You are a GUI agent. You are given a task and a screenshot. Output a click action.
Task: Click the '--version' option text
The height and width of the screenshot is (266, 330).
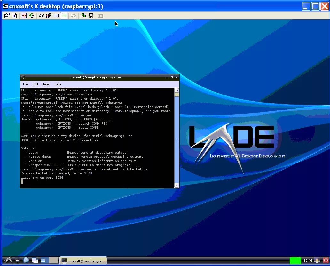pos(33,161)
